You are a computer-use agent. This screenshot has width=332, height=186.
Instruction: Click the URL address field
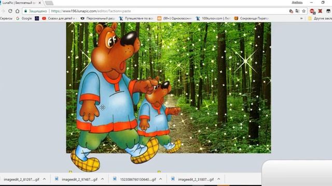[x=165, y=11]
